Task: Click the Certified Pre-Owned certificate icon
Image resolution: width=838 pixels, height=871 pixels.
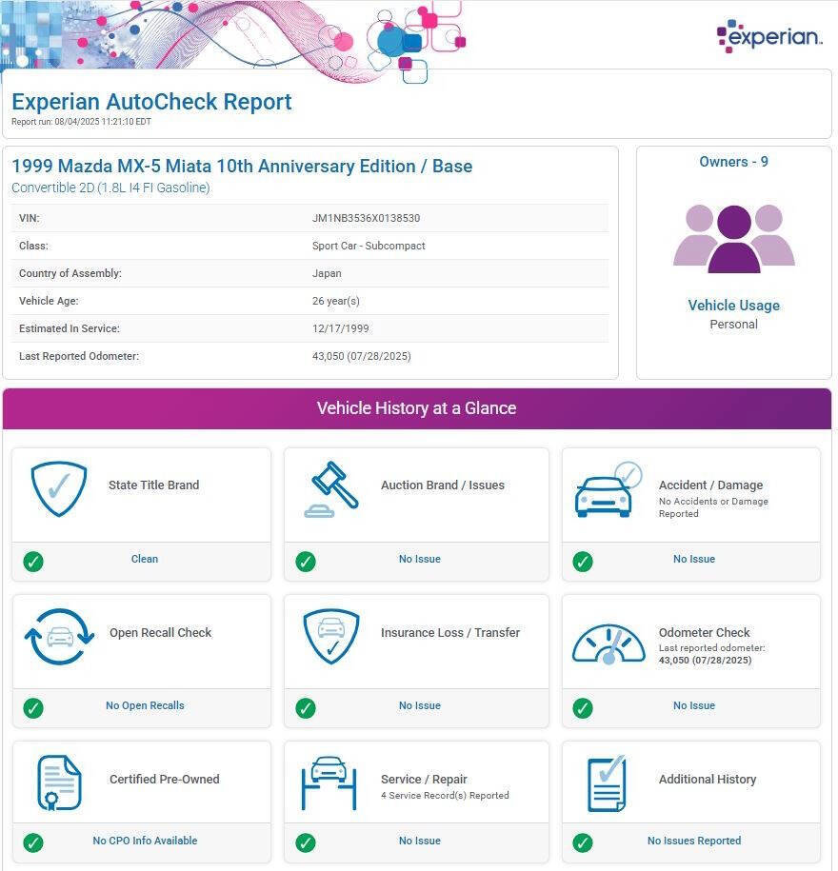Action: [58, 782]
